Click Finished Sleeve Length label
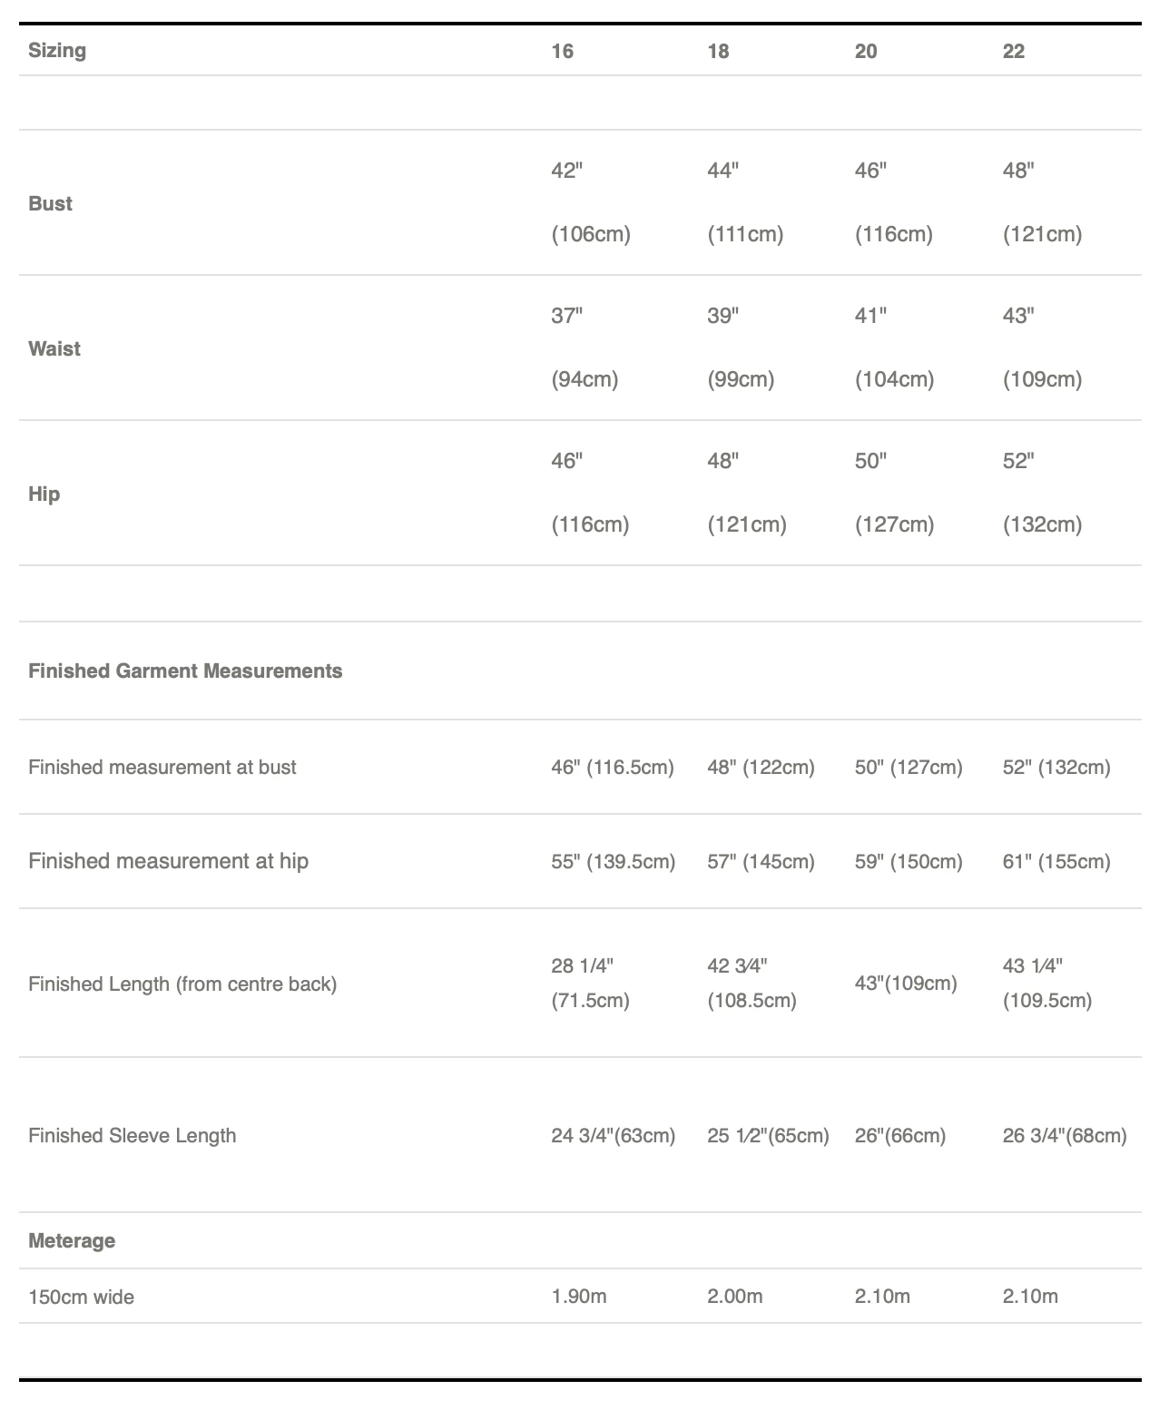 [x=132, y=1136]
